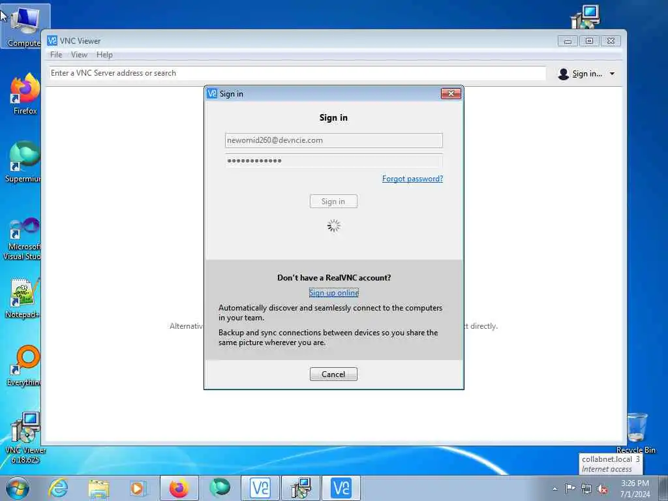Click the taskbar clock showing 3:26 PM
This screenshot has width=668, height=501.
[x=635, y=489]
